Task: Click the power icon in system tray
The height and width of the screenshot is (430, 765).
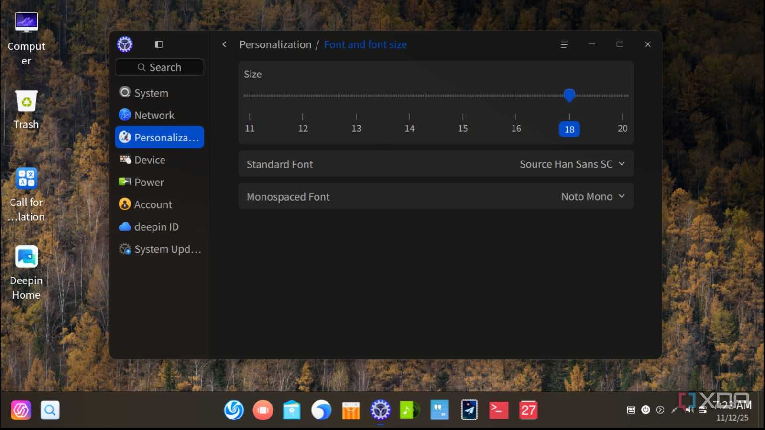Action: pos(645,409)
